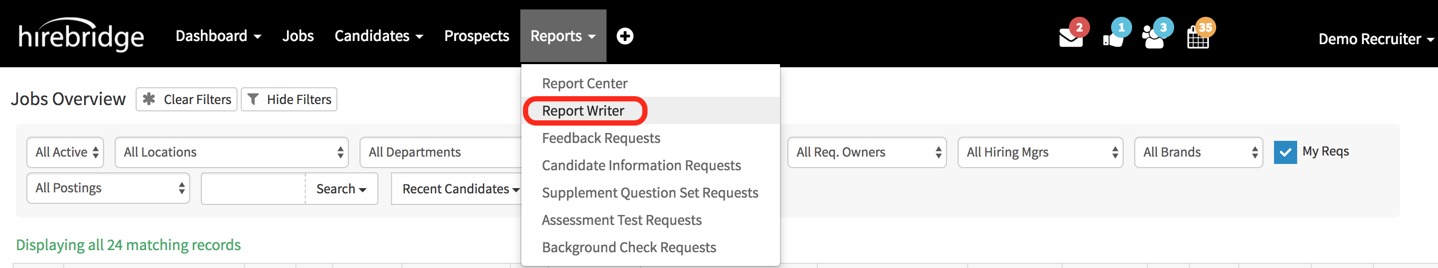The width and height of the screenshot is (1438, 268).
Task: Choose Report Center menu entry
Action: [584, 83]
